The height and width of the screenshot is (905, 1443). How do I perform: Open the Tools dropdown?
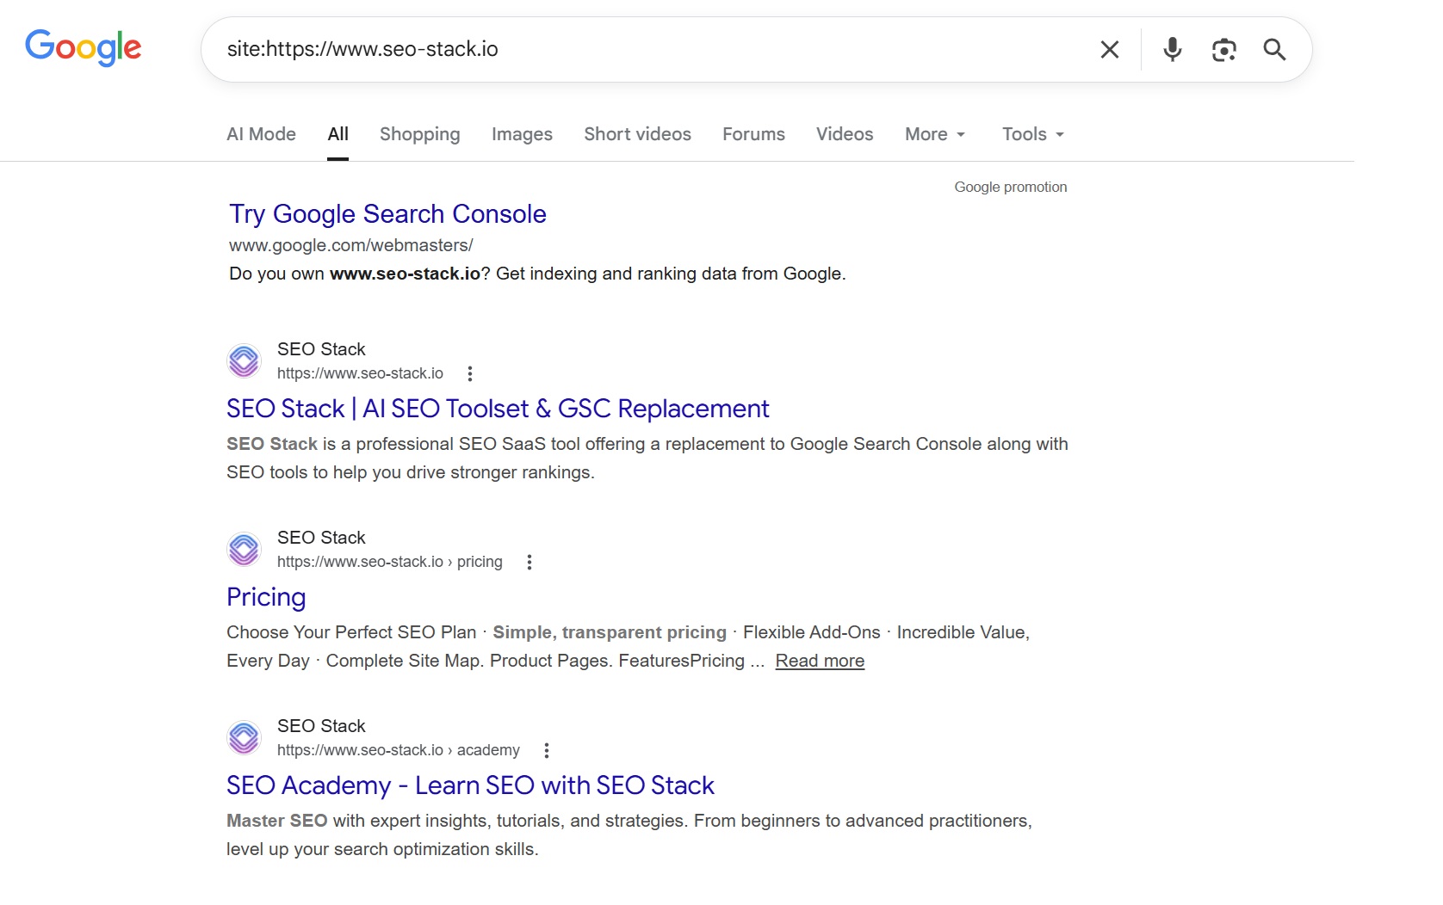(1031, 134)
